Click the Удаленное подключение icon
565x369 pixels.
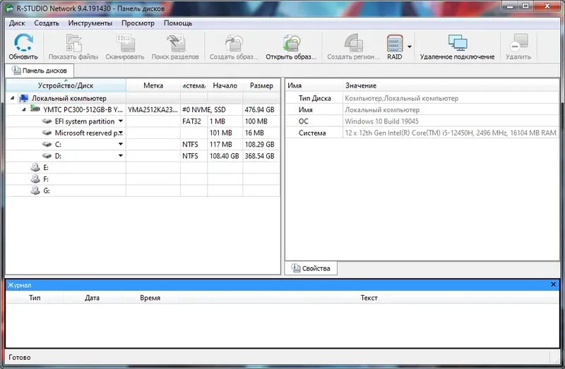(457, 43)
